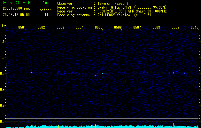Click the meteor echo blob below the carrier at 0505
Viewport: 201px width, 128px height.
pyautogui.click(x=95, y=75)
